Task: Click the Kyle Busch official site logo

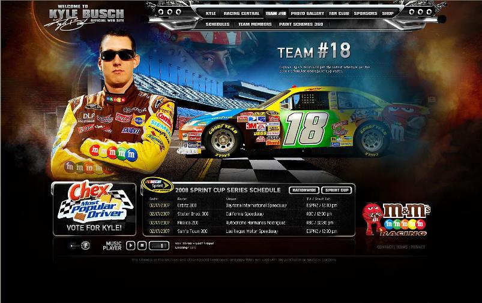Action: pos(85,17)
